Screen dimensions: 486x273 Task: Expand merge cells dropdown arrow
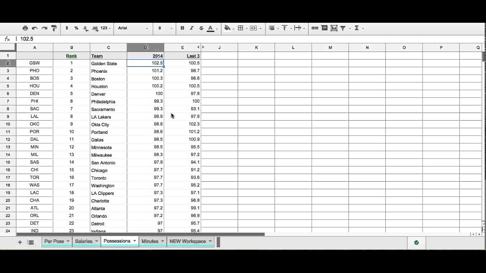[x=260, y=28]
